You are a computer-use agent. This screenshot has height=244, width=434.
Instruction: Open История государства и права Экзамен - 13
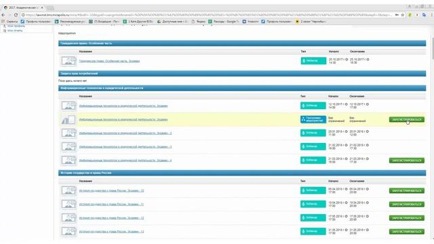tap(111, 232)
